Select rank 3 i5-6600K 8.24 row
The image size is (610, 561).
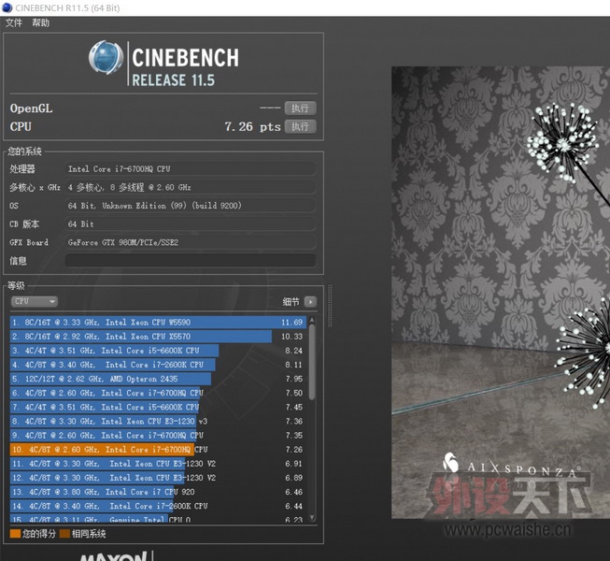pyautogui.click(x=158, y=351)
